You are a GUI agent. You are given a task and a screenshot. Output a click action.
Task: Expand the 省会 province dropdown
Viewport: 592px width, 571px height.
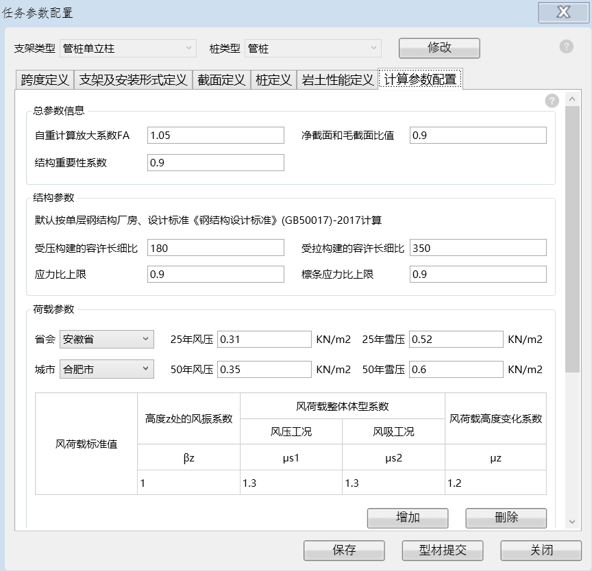(x=106, y=339)
